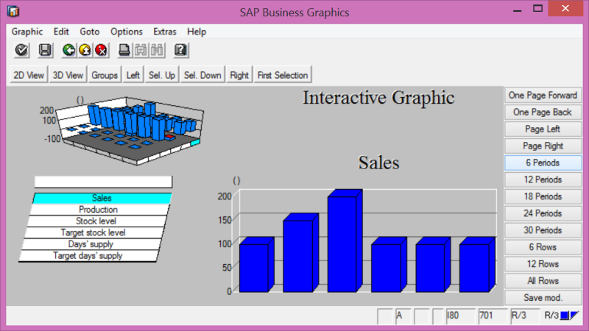Click the SAP Business Graphics title bar icon

pos(13,11)
